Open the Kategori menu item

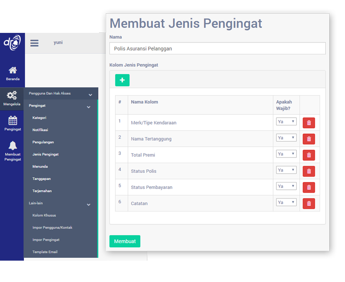click(x=40, y=118)
